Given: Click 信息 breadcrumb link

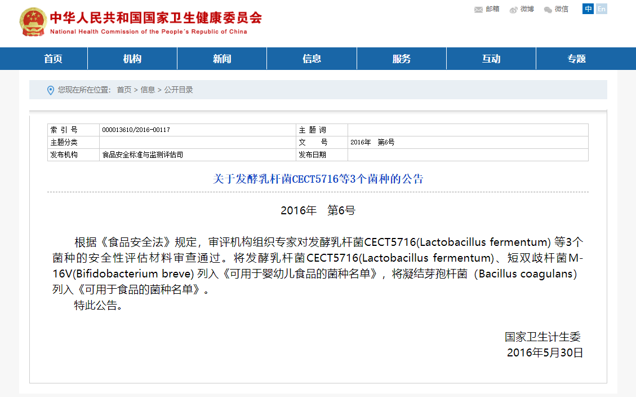Looking at the screenshot, I should click(148, 90).
